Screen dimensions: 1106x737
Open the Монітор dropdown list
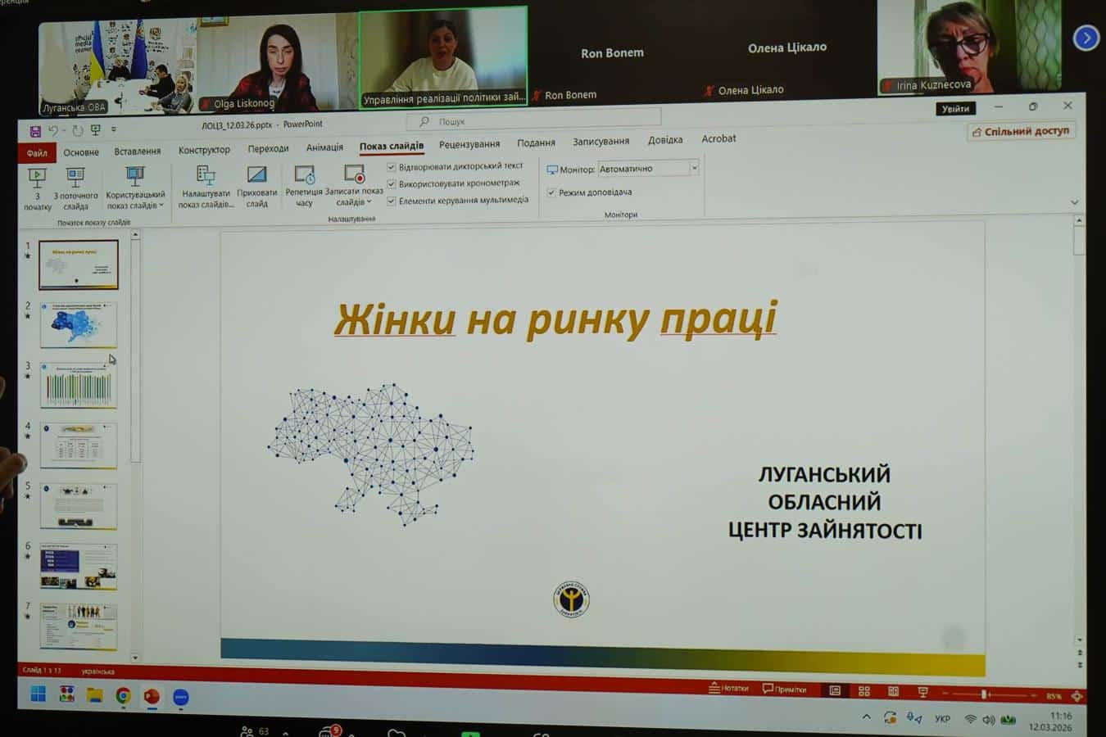click(x=694, y=168)
